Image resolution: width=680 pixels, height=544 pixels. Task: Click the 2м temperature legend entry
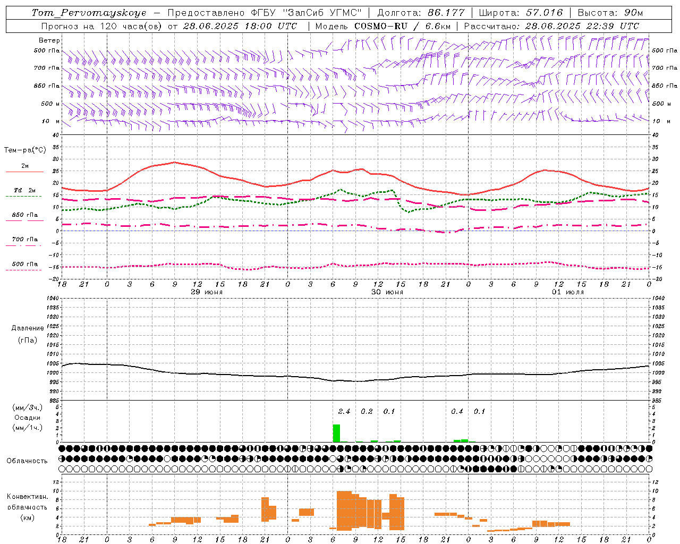[25, 166]
